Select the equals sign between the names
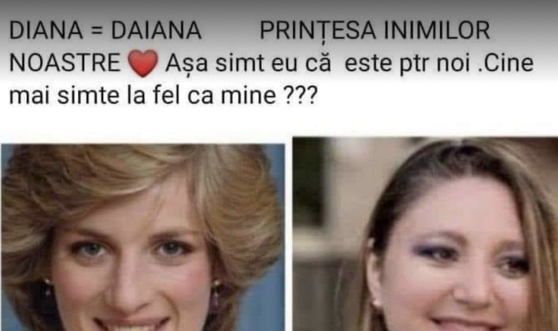 [x=97, y=31]
